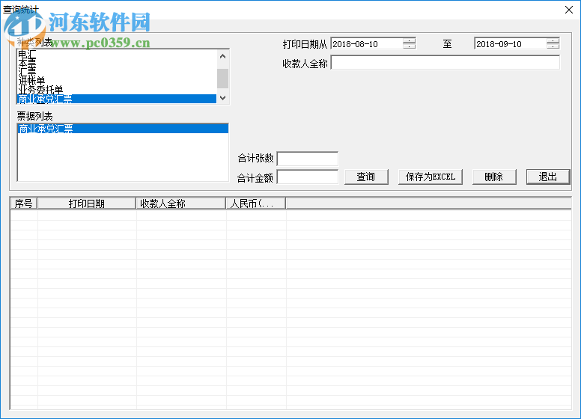Select 本票 in the type list
The height and width of the screenshot is (419, 581).
coord(117,62)
